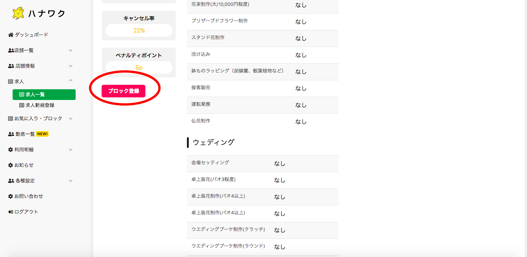Viewport: 527px width, 257px height.
Task: Click the スタンド花制作 row label
Action: click(x=208, y=38)
